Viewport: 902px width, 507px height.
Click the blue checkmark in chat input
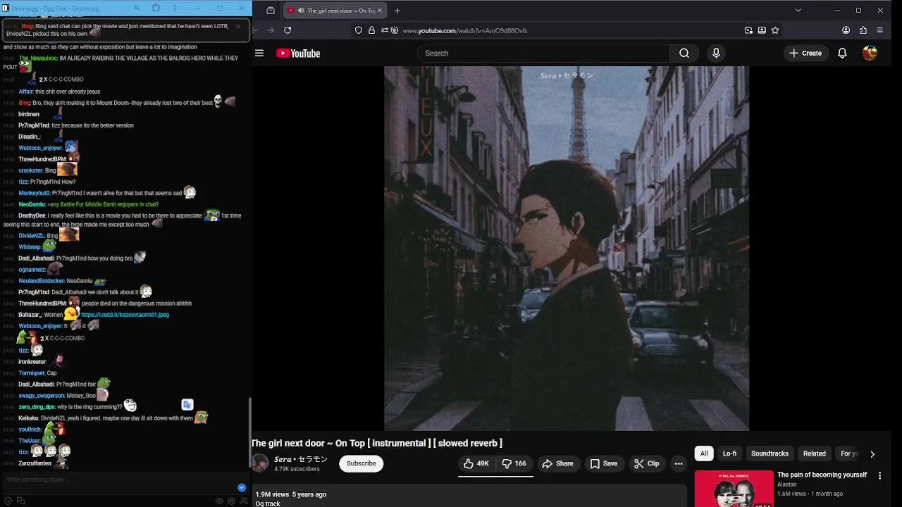(242, 487)
